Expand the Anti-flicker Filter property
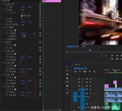122x111 pixels. [x=4, y=24]
